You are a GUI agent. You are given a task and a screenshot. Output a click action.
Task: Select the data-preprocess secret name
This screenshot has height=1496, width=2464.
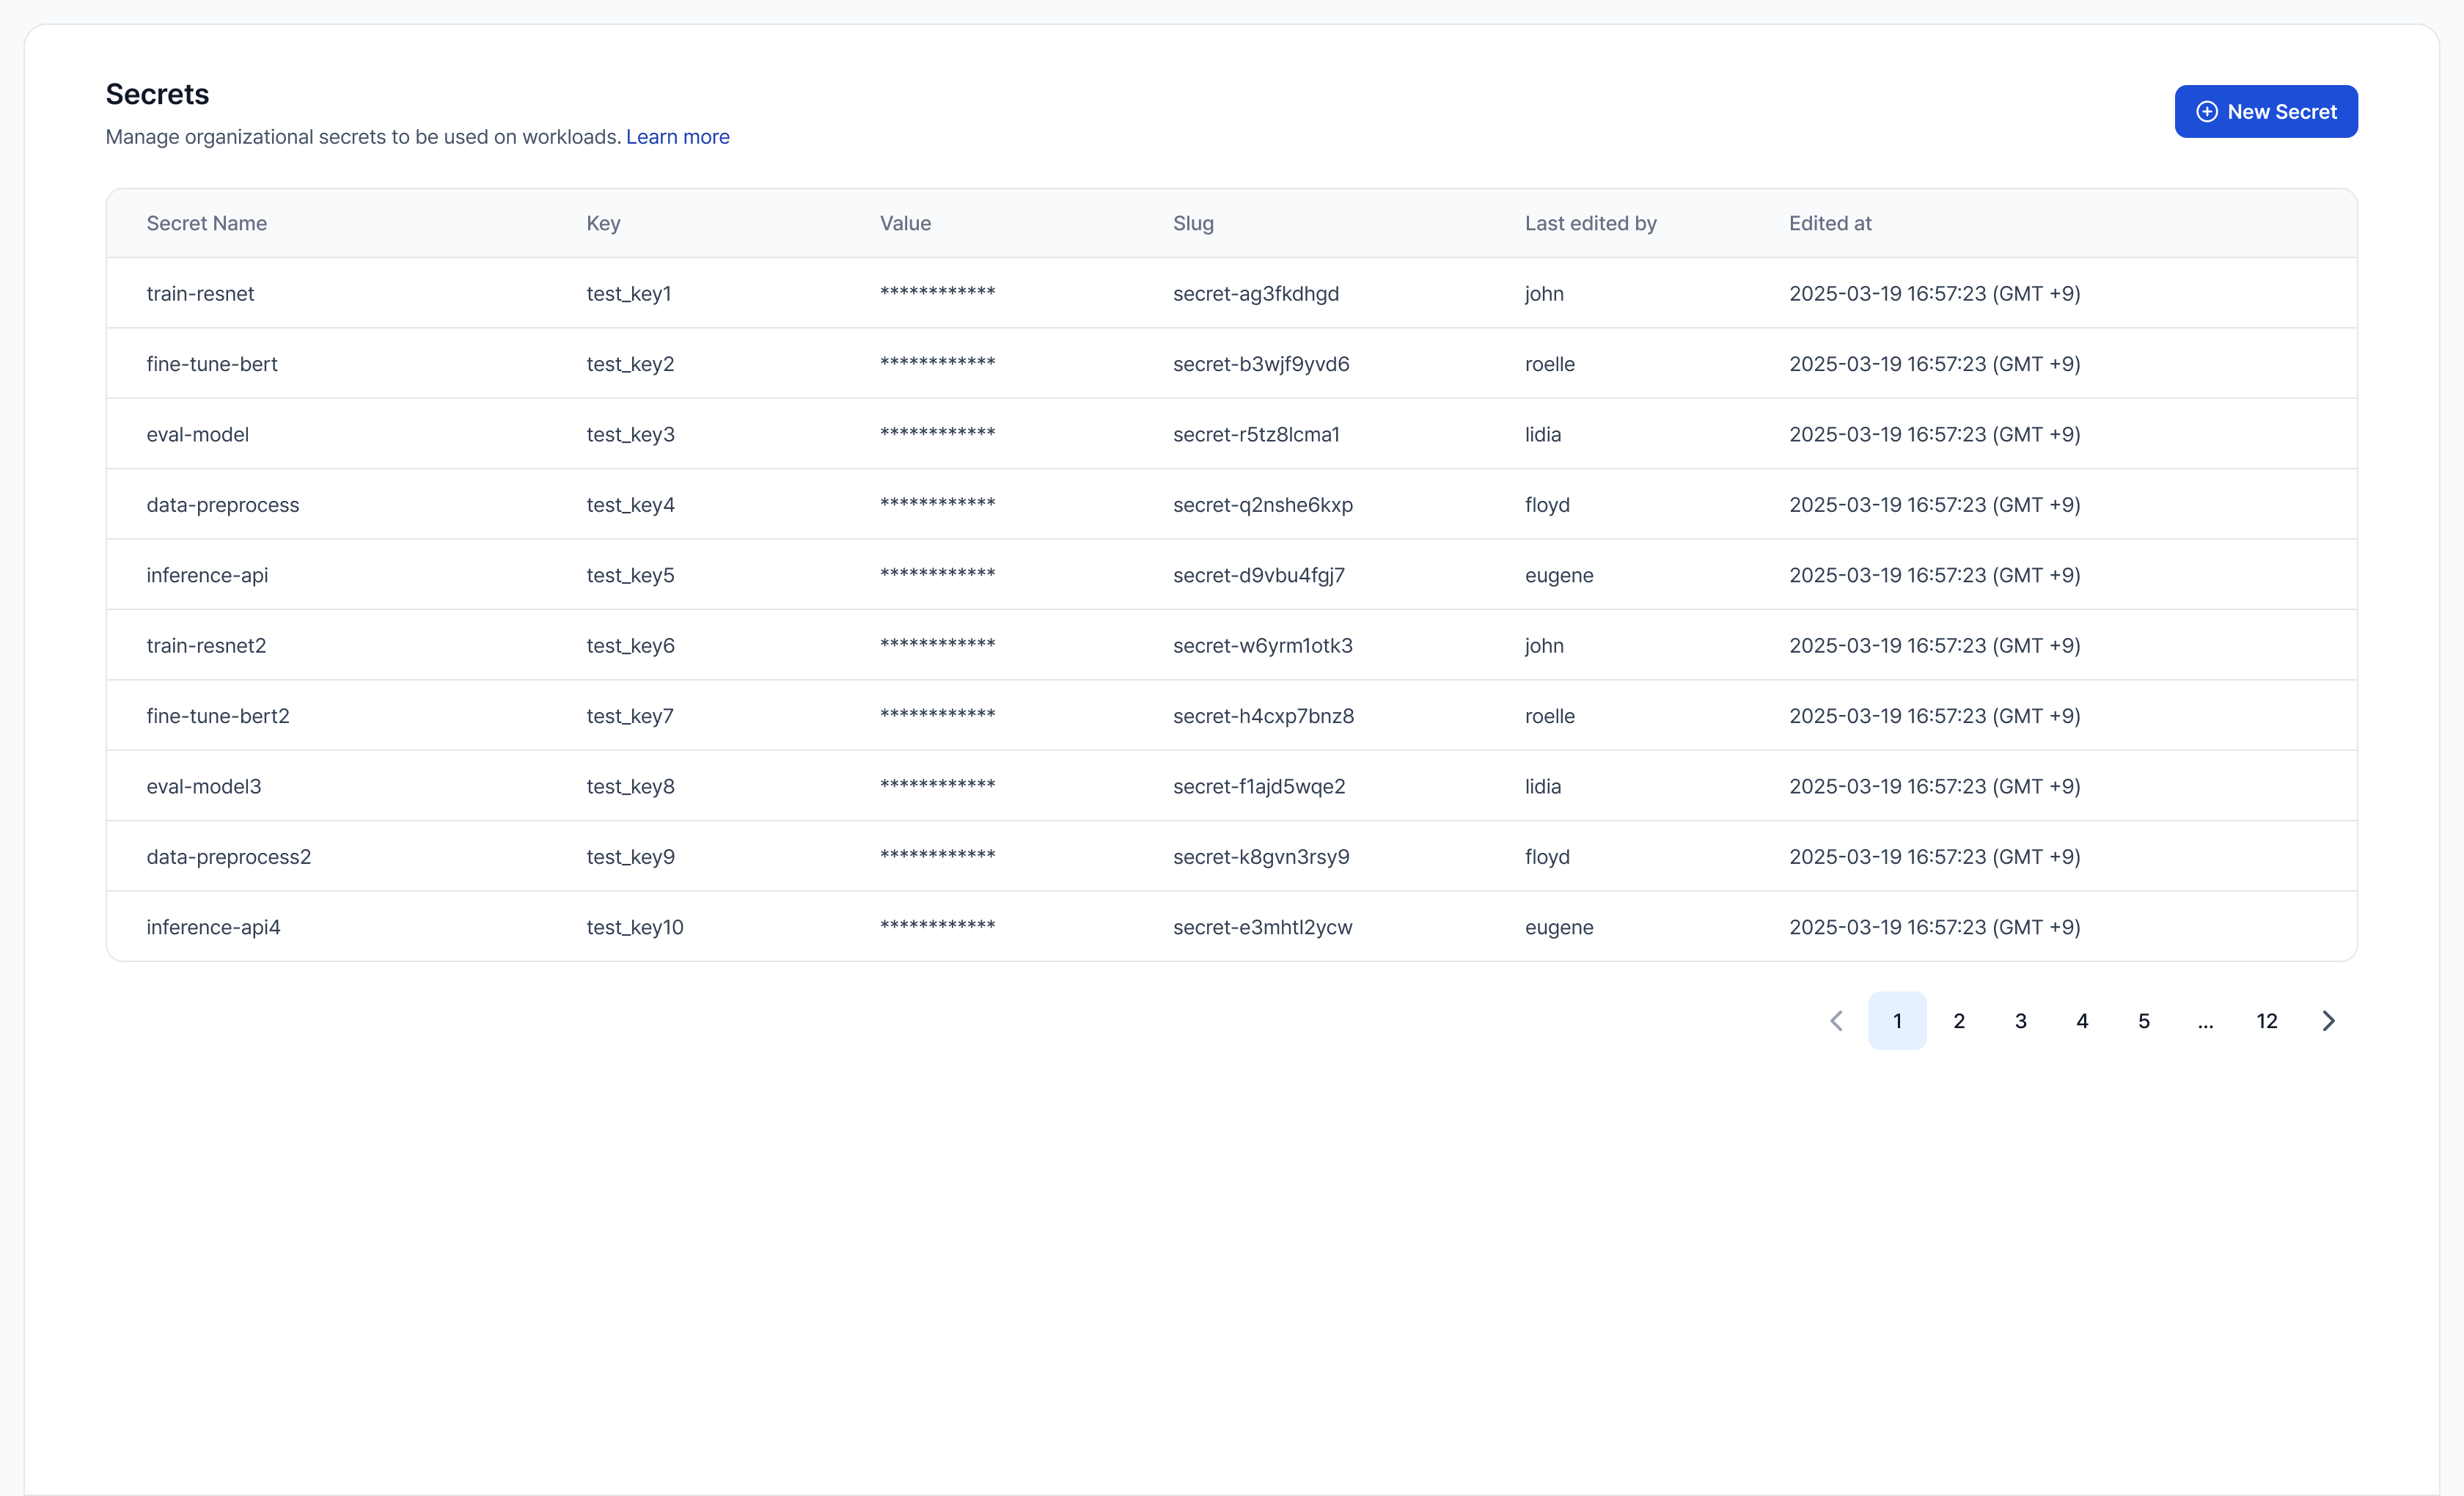click(222, 504)
